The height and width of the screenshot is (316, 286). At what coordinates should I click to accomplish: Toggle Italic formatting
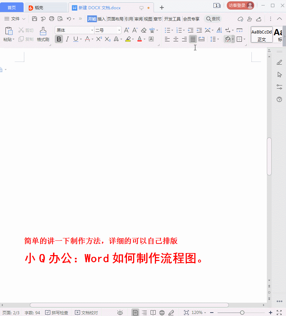pos(67,39)
